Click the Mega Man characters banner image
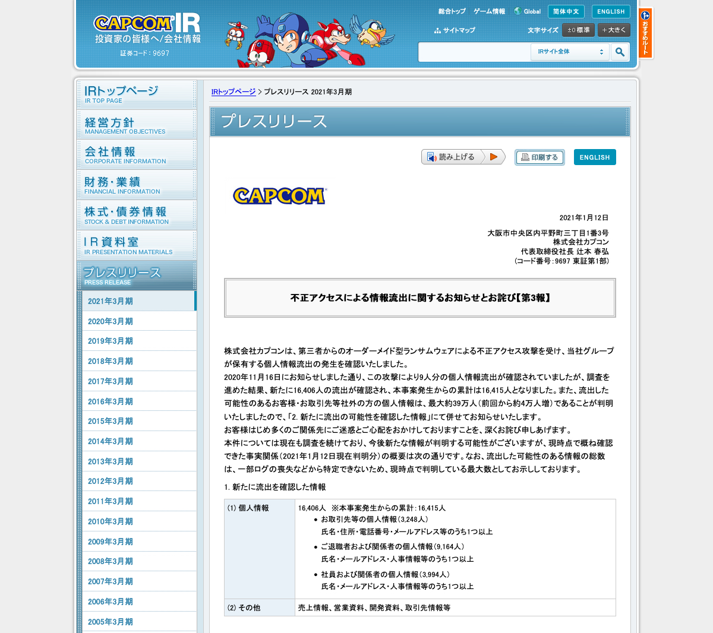 [310, 40]
